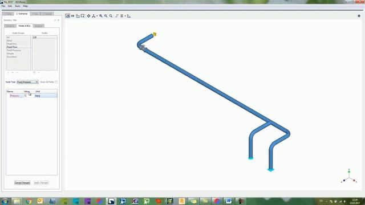
Task: Open the Edit menu
Action: [10, 6]
